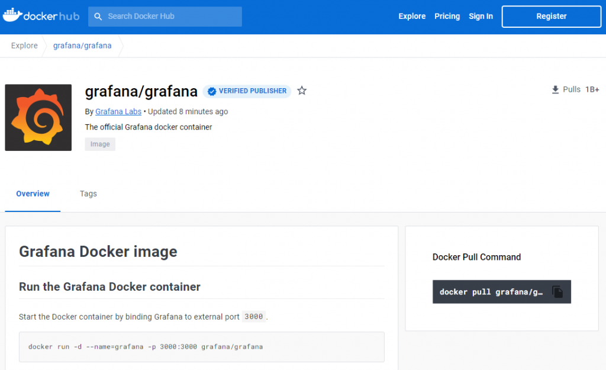Viewport: 606px width, 370px height.
Task: Click the verified publisher checkmark badge
Action: [x=211, y=91]
